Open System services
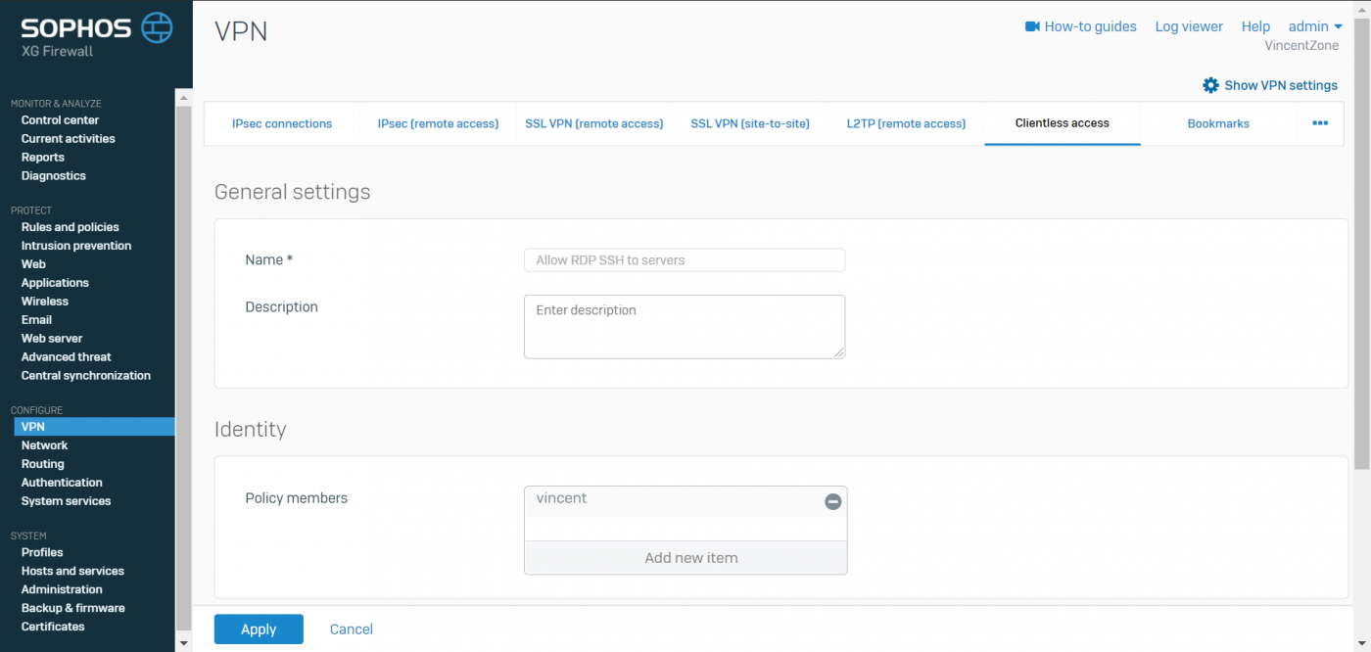The height and width of the screenshot is (652, 1371). point(67,501)
